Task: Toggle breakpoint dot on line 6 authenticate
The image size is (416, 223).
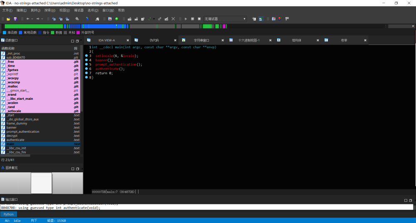Action: [87, 69]
